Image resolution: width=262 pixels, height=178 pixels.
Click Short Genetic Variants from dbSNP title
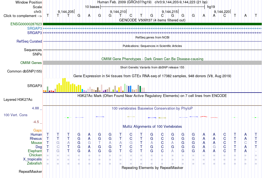click(152, 67)
